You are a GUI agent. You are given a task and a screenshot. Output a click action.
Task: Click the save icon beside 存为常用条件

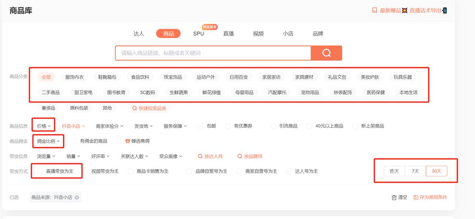pos(415,197)
